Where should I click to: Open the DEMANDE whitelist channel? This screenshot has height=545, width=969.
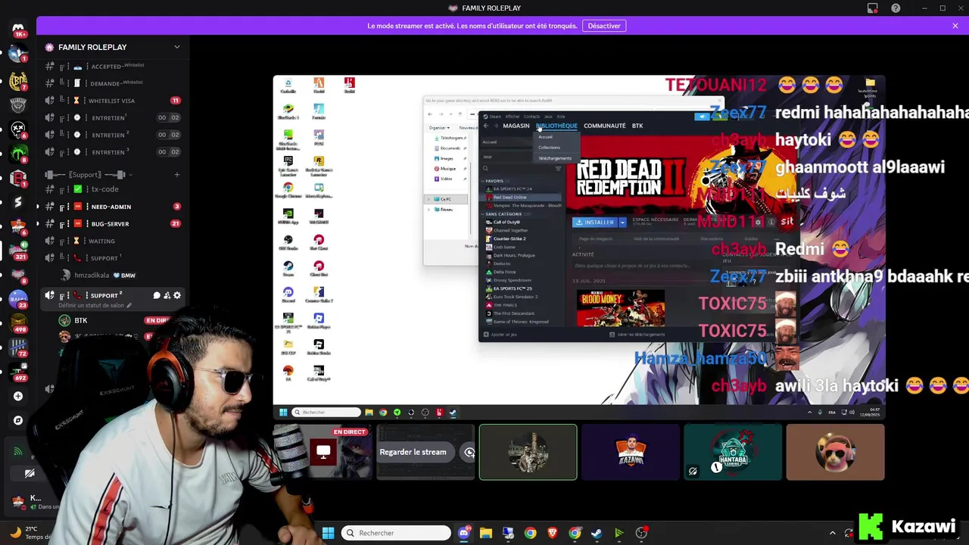pos(114,83)
